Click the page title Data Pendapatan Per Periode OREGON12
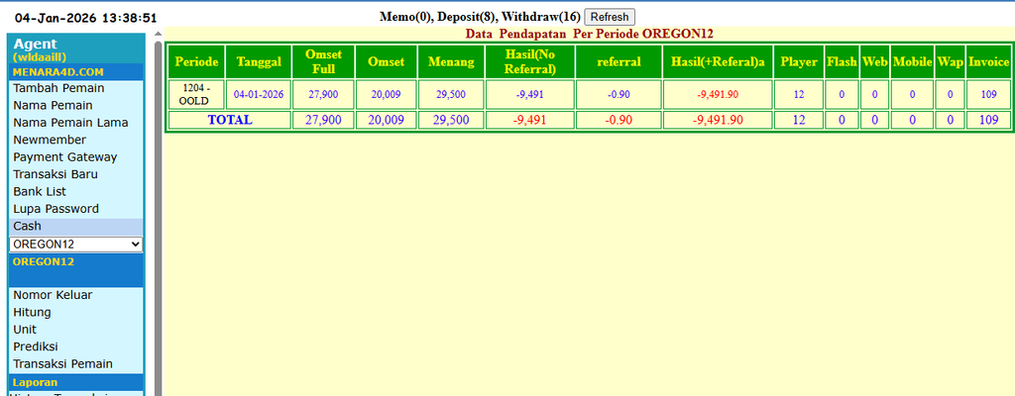1015x396 pixels. [589, 34]
